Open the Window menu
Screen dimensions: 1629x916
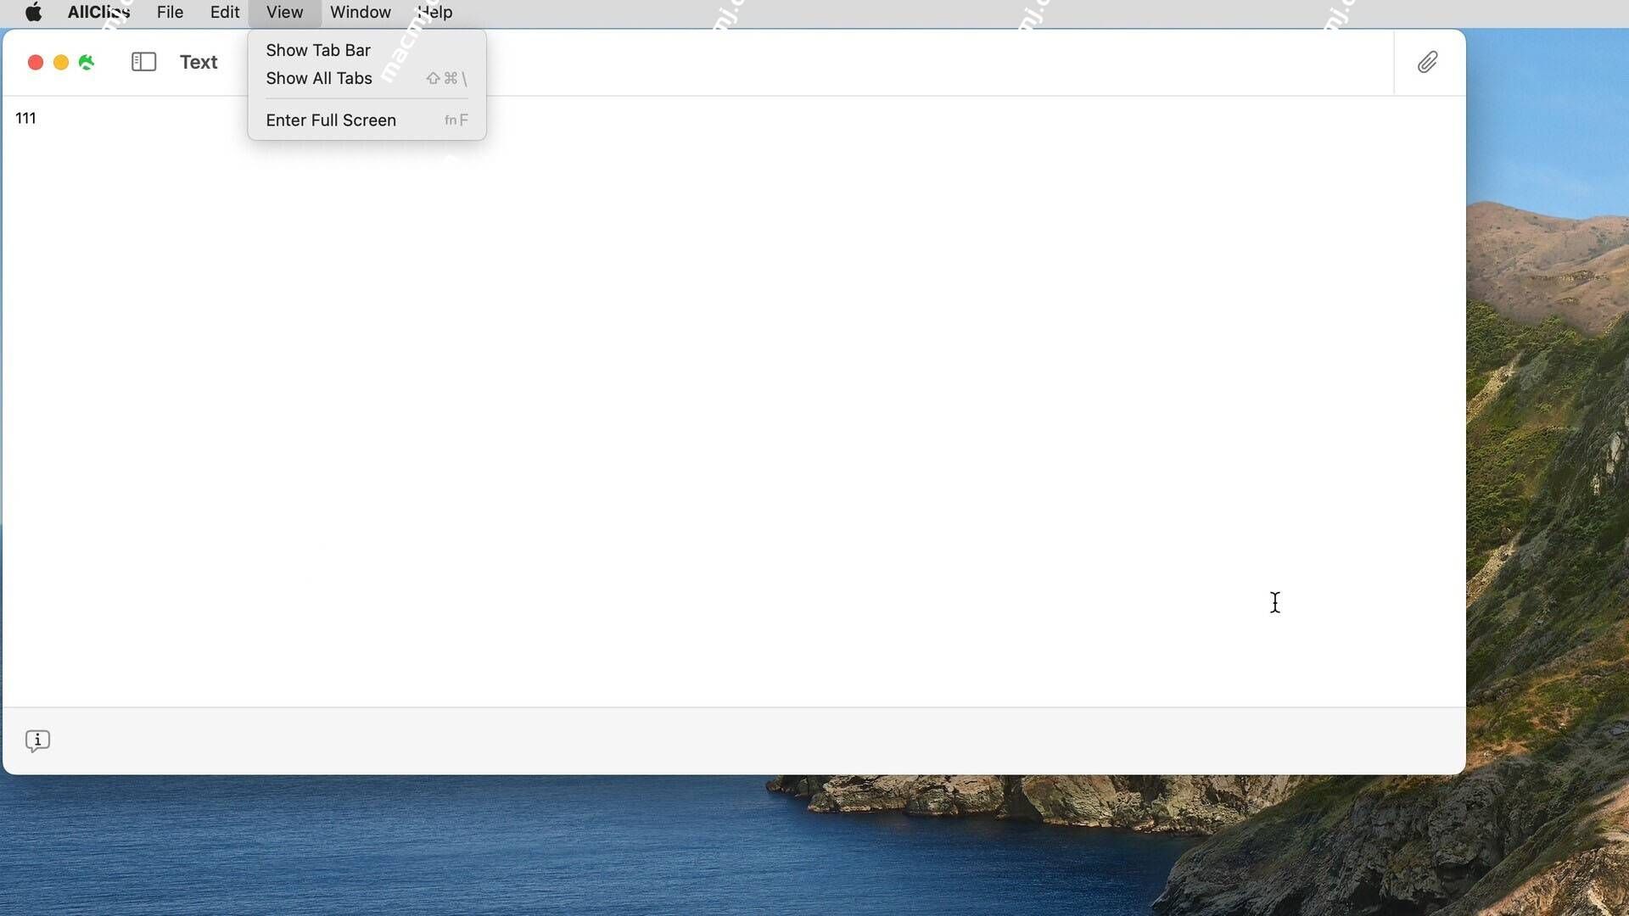[361, 11]
